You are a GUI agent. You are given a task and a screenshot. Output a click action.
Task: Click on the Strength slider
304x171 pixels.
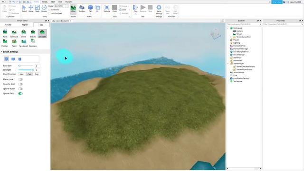26,70
